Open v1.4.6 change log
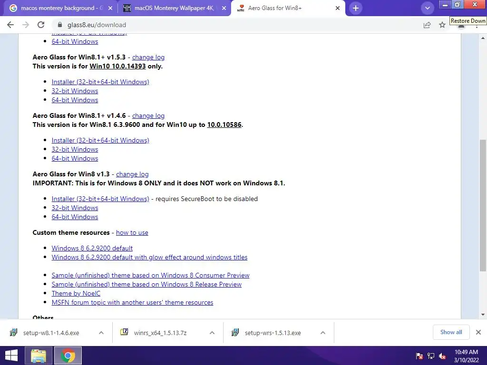The width and height of the screenshot is (487, 365). point(148,115)
